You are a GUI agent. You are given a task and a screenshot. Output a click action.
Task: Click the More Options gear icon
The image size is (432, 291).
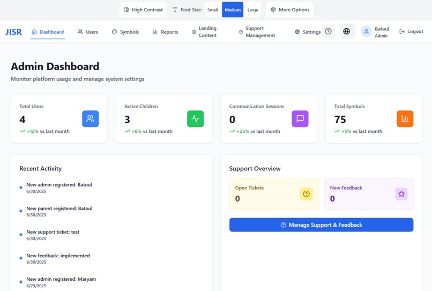tap(273, 10)
